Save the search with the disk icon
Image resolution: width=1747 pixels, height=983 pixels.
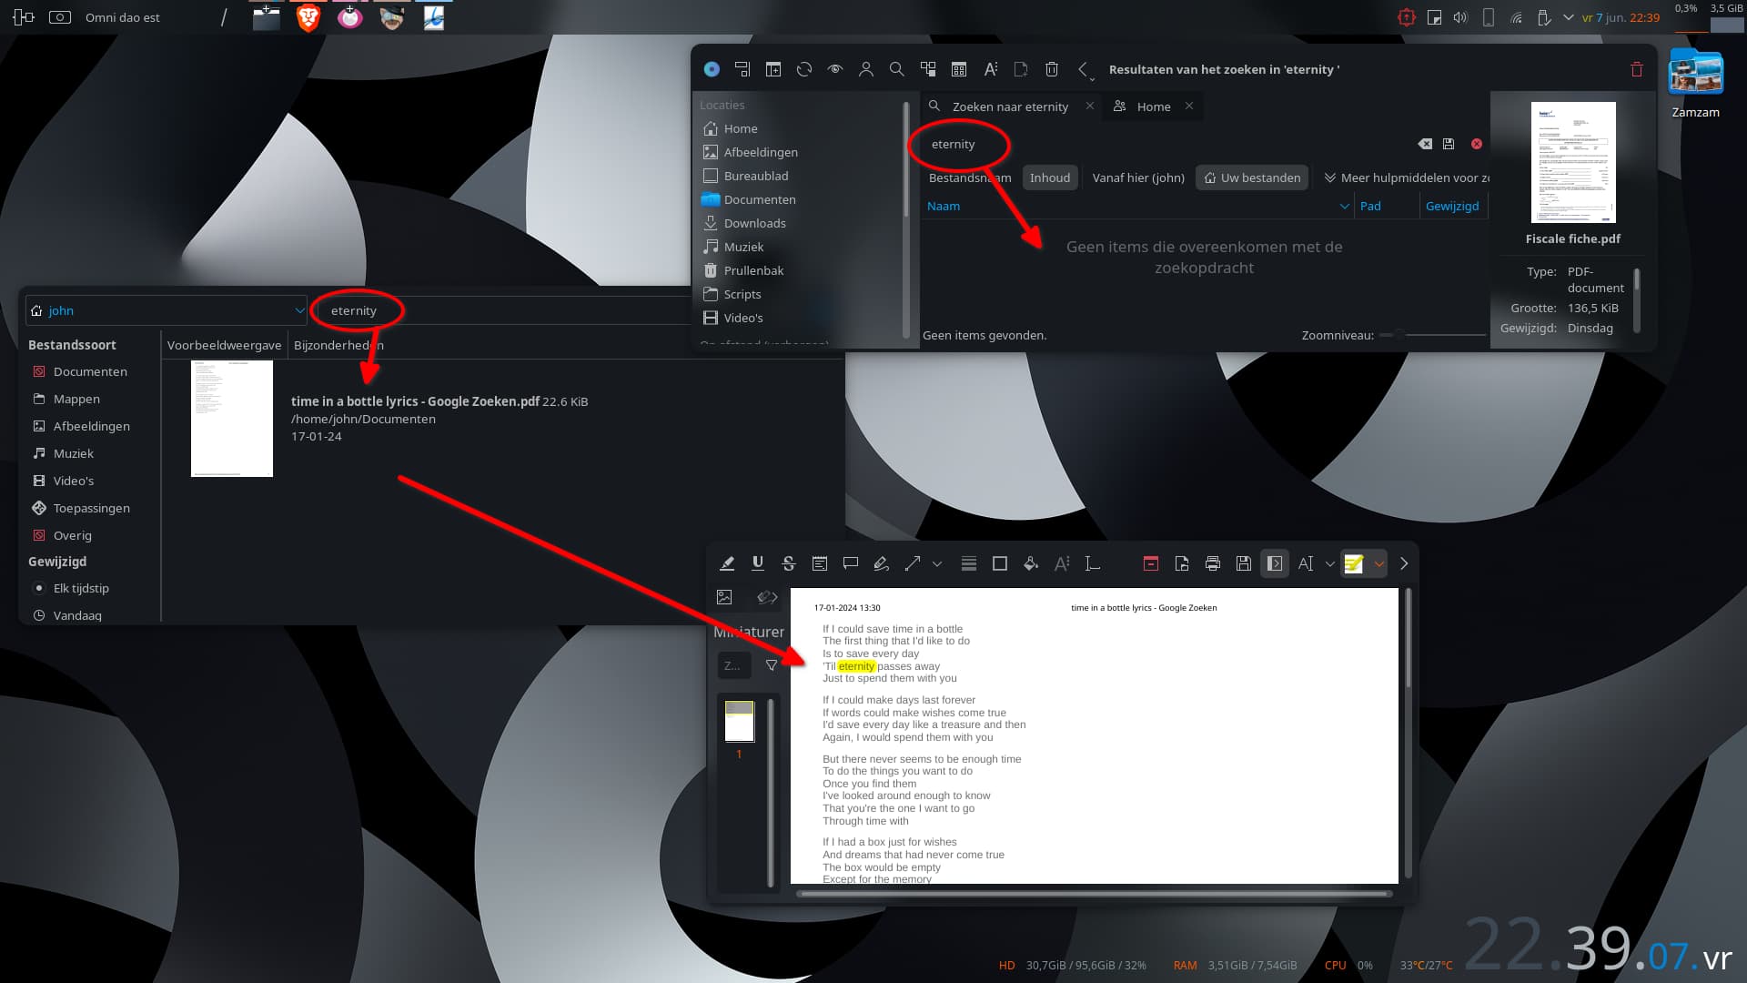pos(1449,144)
